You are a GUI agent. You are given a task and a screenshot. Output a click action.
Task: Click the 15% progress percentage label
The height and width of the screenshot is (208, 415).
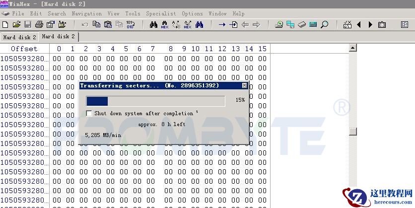pos(240,100)
